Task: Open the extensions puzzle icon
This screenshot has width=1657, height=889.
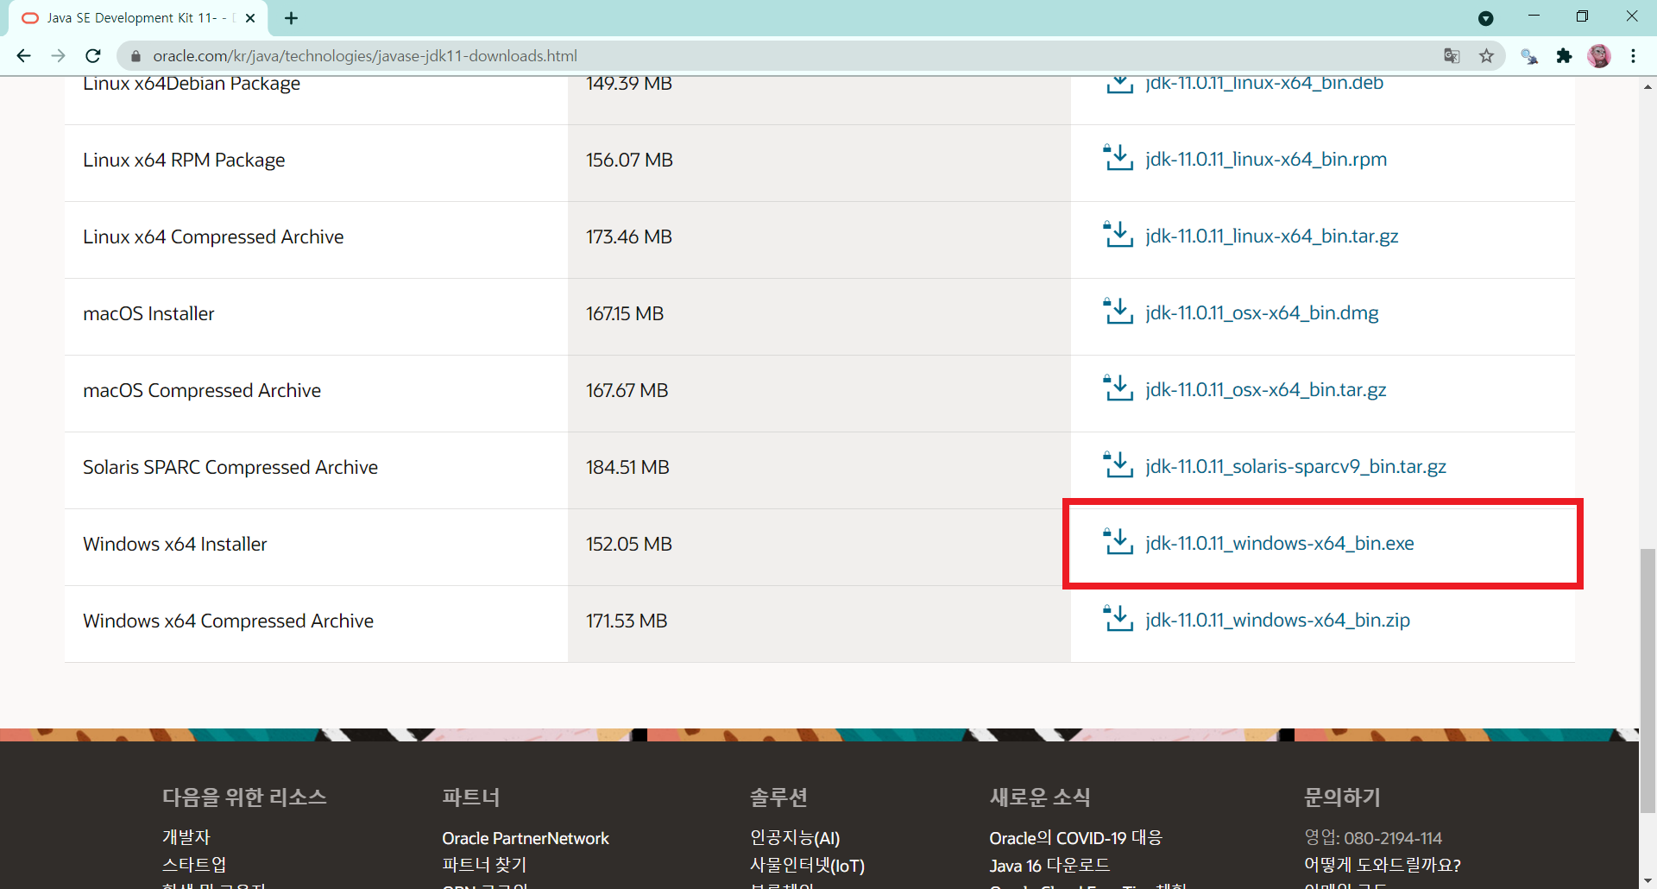Action: click(x=1564, y=56)
